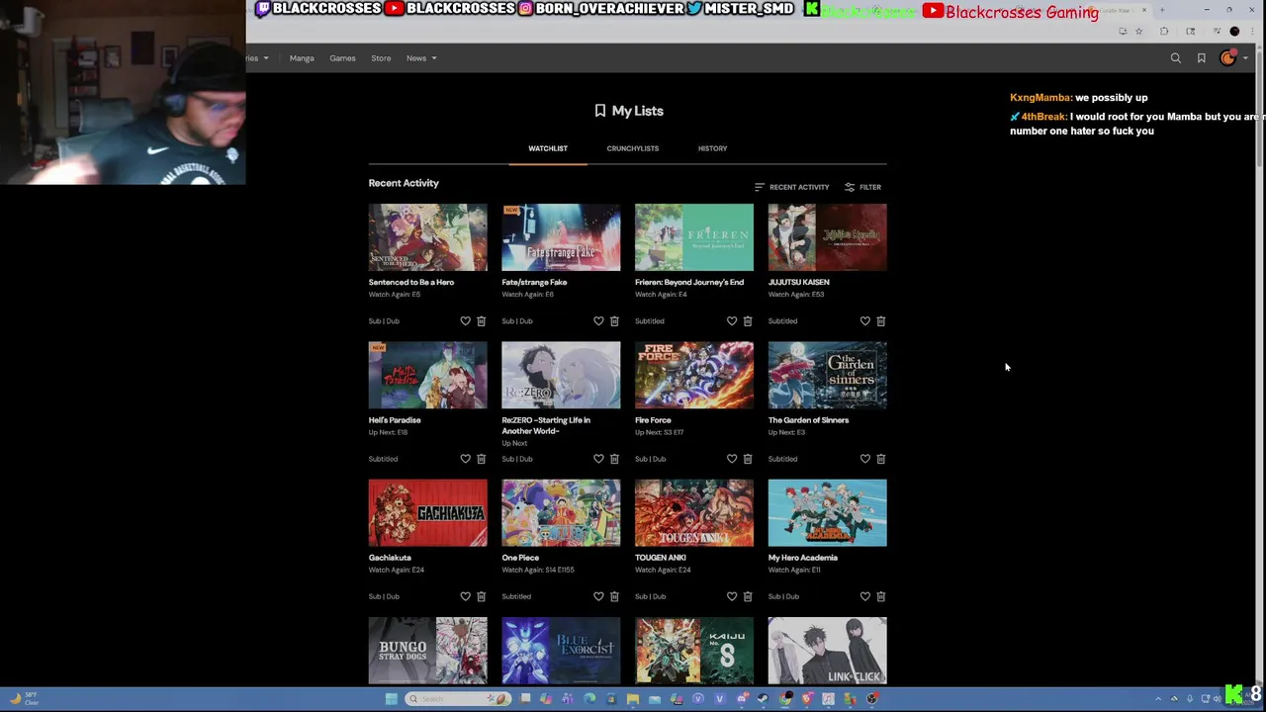Image resolution: width=1266 pixels, height=712 pixels.
Task: Open the Recent Activity sort dropdown
Action: click(791, 187)
